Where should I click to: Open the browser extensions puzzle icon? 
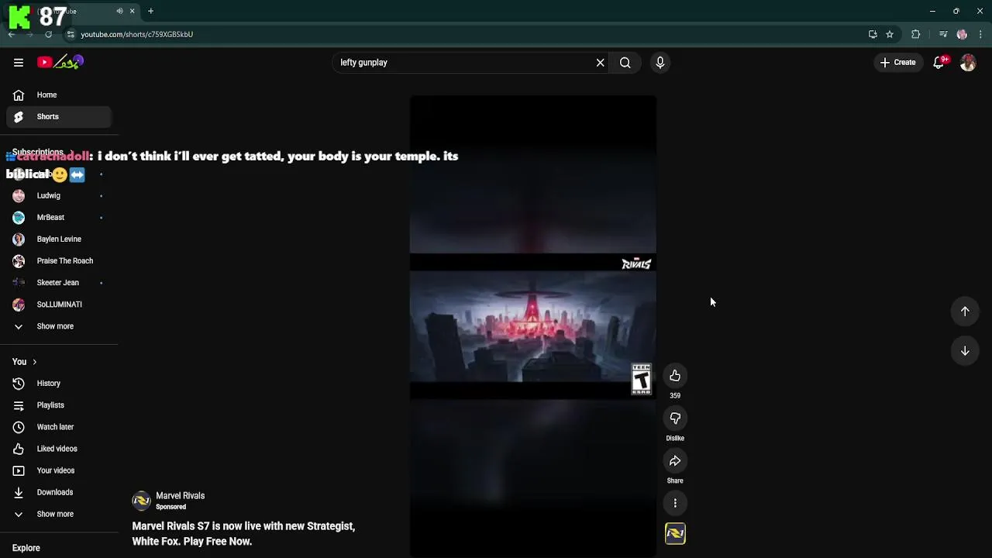pos(916,34)
